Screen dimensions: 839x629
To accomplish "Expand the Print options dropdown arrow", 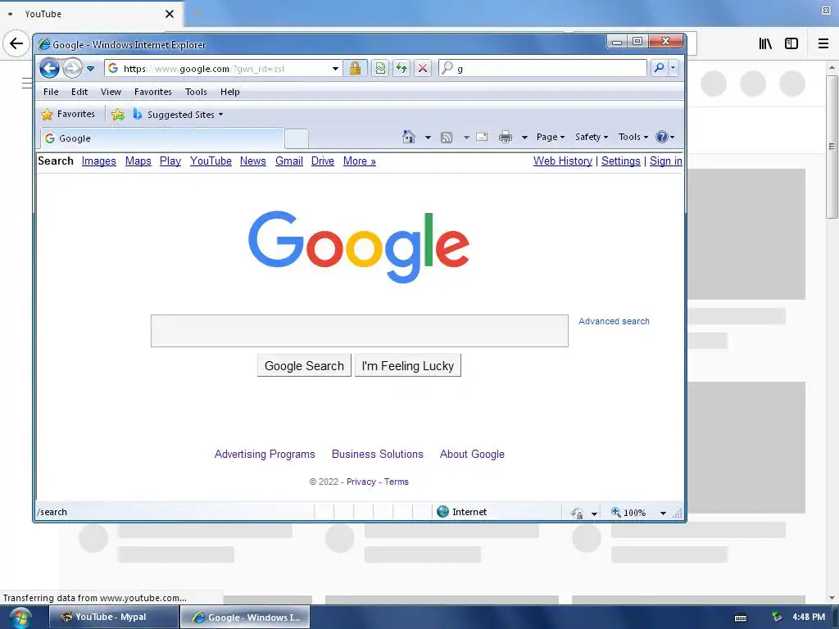I will 524,138.
